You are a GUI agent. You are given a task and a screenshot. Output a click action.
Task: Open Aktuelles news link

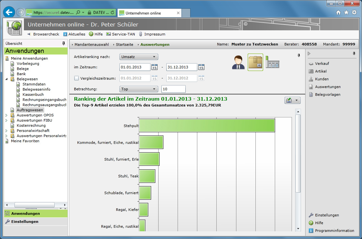pyautogui.click(x=74, y=34)
